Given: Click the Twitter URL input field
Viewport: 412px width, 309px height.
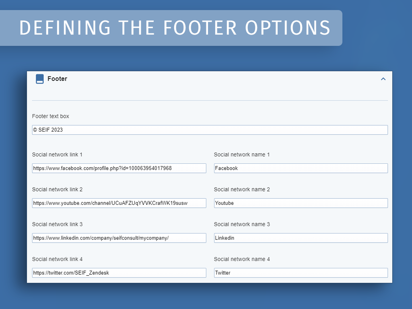Looking at the screenshot, I should click(119, 273).
